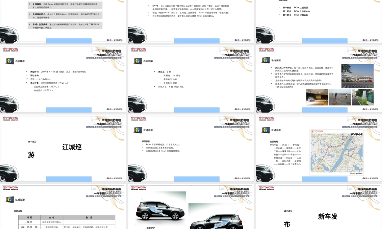The width and height of the screenshot is (382, 229).
Task: Click the 安利捷 2.4 银色 sub-bullet
Action: [x=172, y=76]
